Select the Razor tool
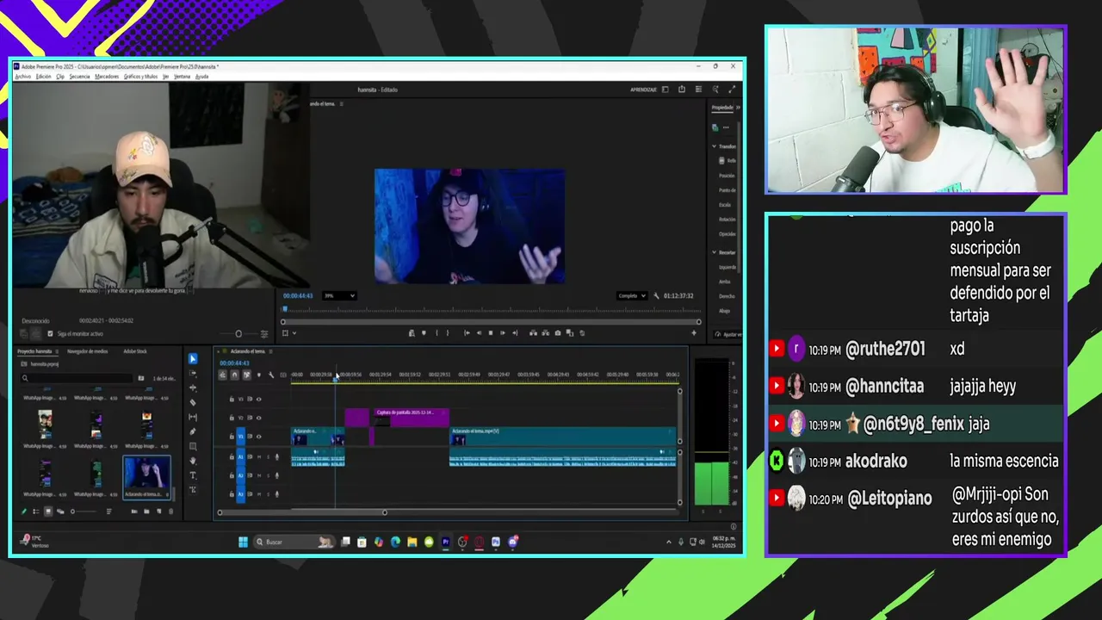 (x=193, y=402)
